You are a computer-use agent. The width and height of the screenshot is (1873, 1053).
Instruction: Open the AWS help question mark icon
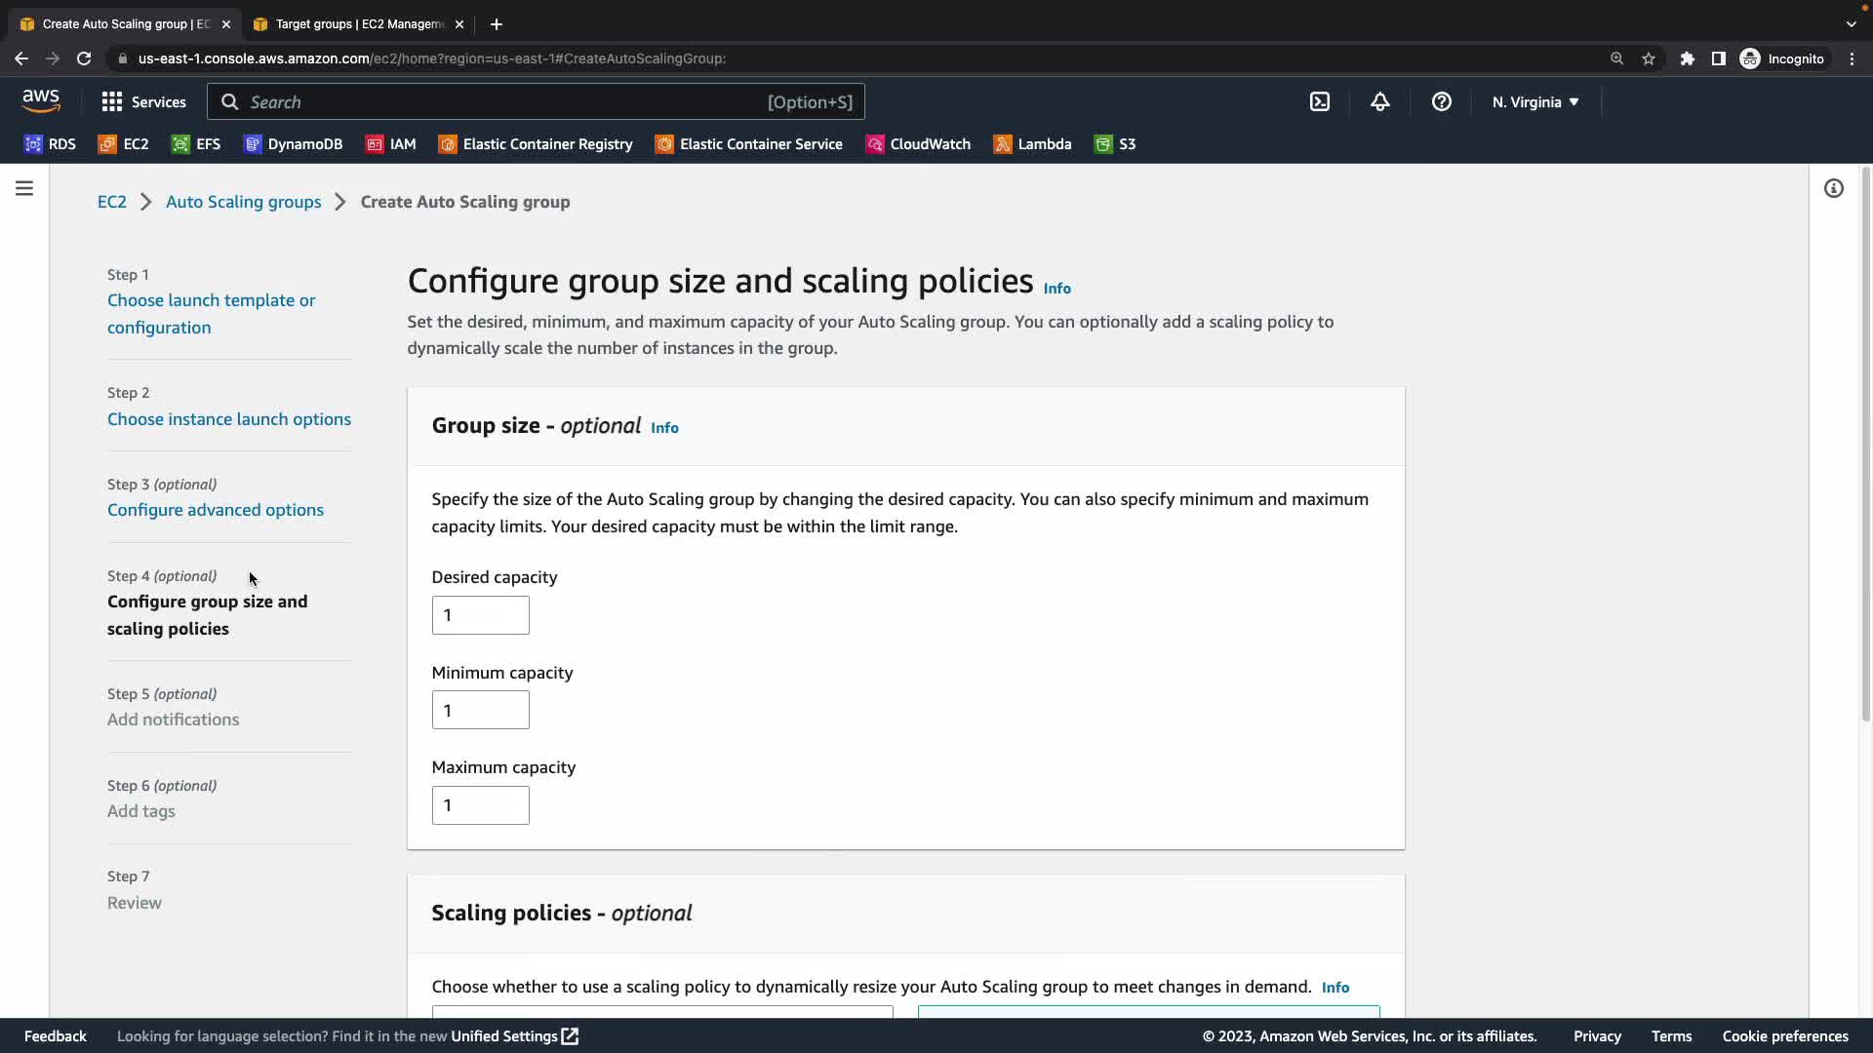pos(1441,101)
